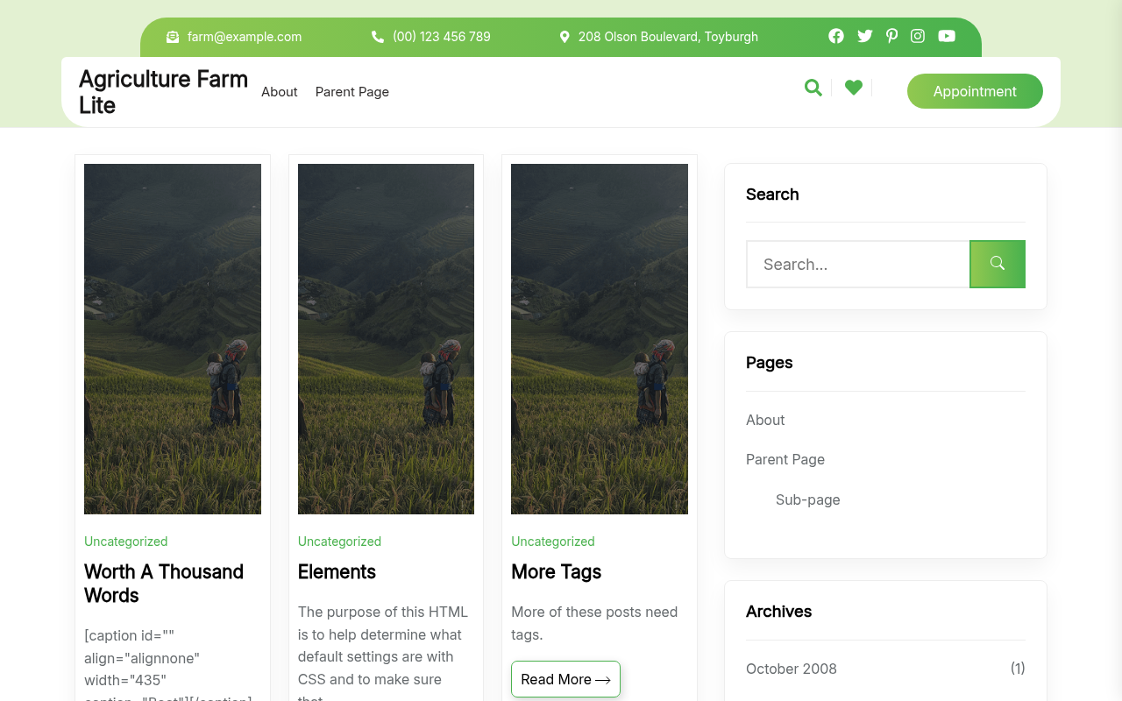1122x701 pixels.
Task: Open header search magnifier icon
Action: click(813, 88)
